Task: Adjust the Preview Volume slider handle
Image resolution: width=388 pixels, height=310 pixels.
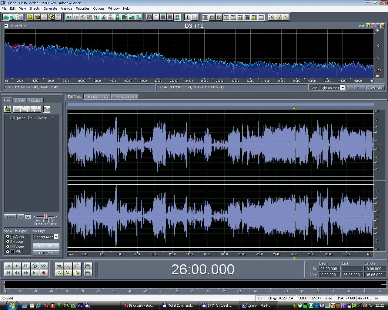Action: coord(45,216)
